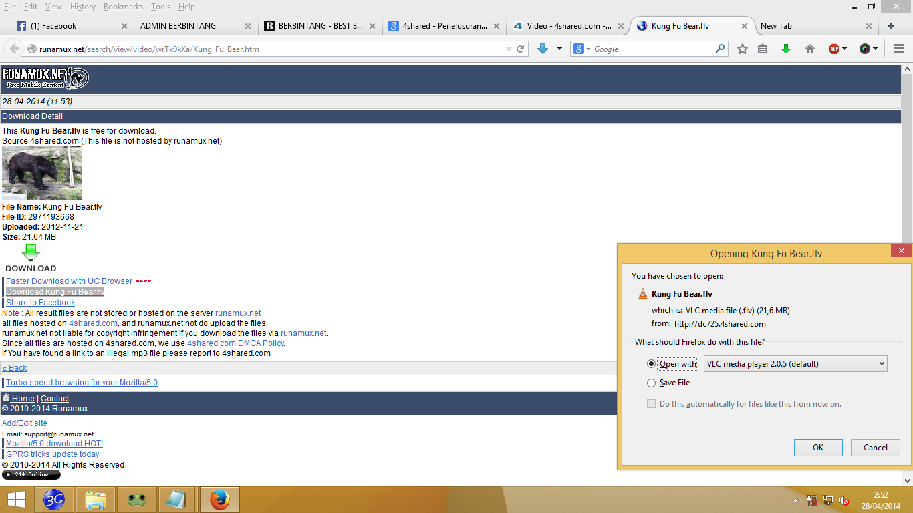Click in the Google search field
Viewport: 913px width, 513px height.
tap(652, 49)
